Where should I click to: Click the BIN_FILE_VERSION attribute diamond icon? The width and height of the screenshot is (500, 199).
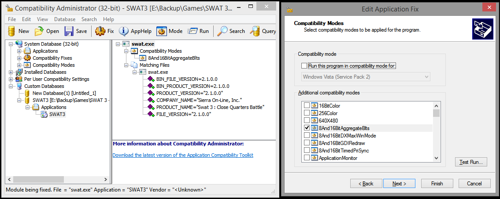[x=151, y=79]
